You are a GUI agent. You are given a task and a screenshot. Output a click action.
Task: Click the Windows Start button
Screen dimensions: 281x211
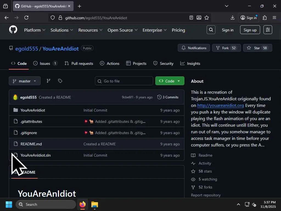point(9,204)
